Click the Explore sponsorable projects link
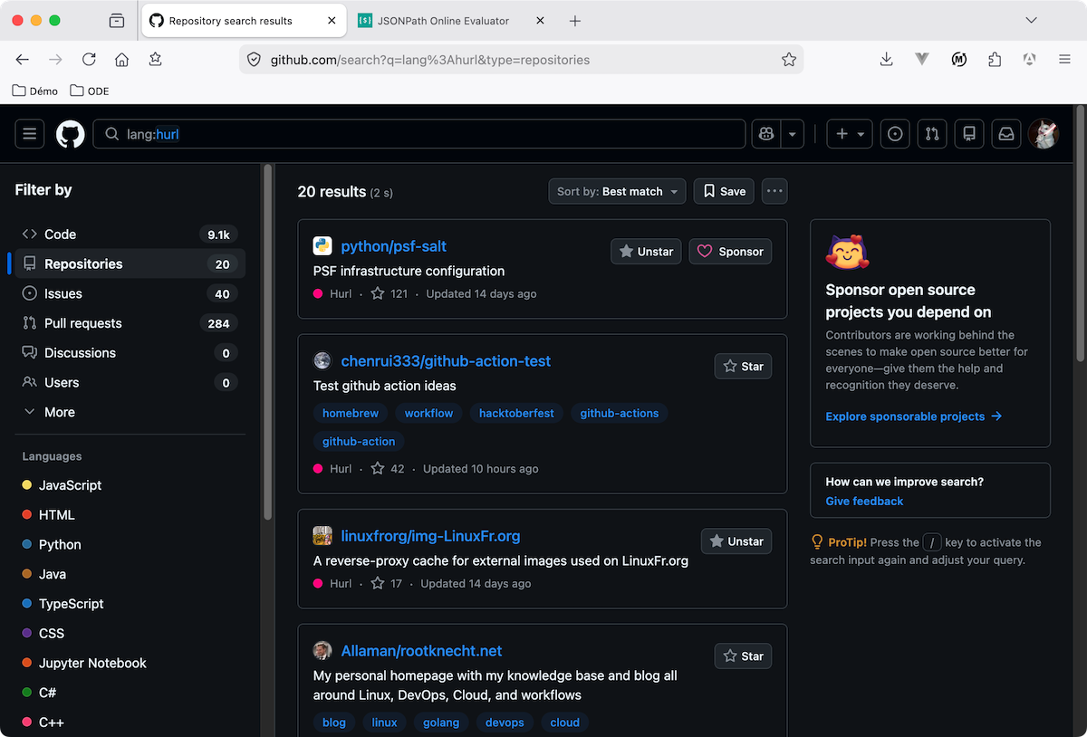Viewport: 1087px width, 737px height. click(x=906, y=416)
